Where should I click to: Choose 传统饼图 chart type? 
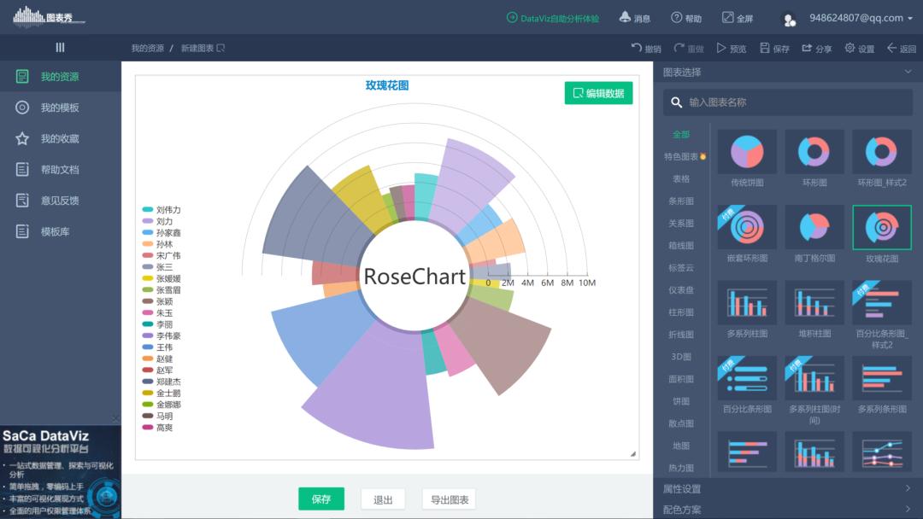pos(747,152)
